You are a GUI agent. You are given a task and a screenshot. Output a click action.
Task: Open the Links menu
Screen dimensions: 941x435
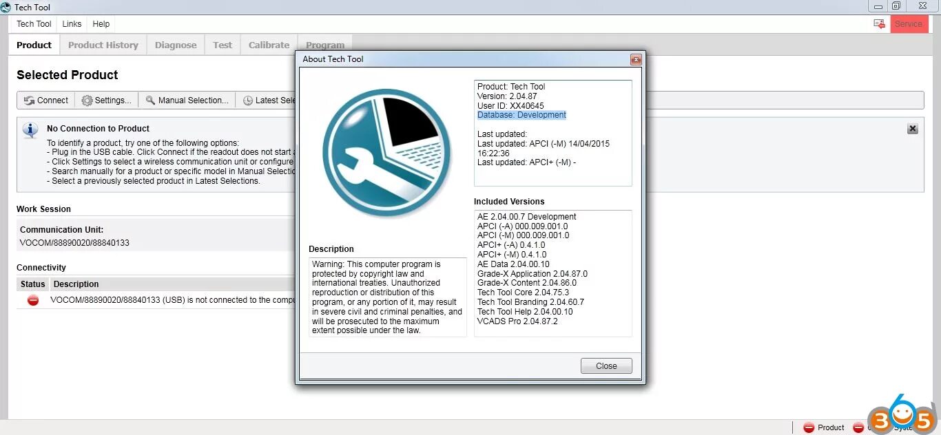point(72,23)
